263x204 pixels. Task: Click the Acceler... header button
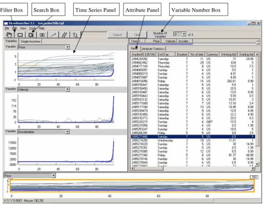[185, 41]
